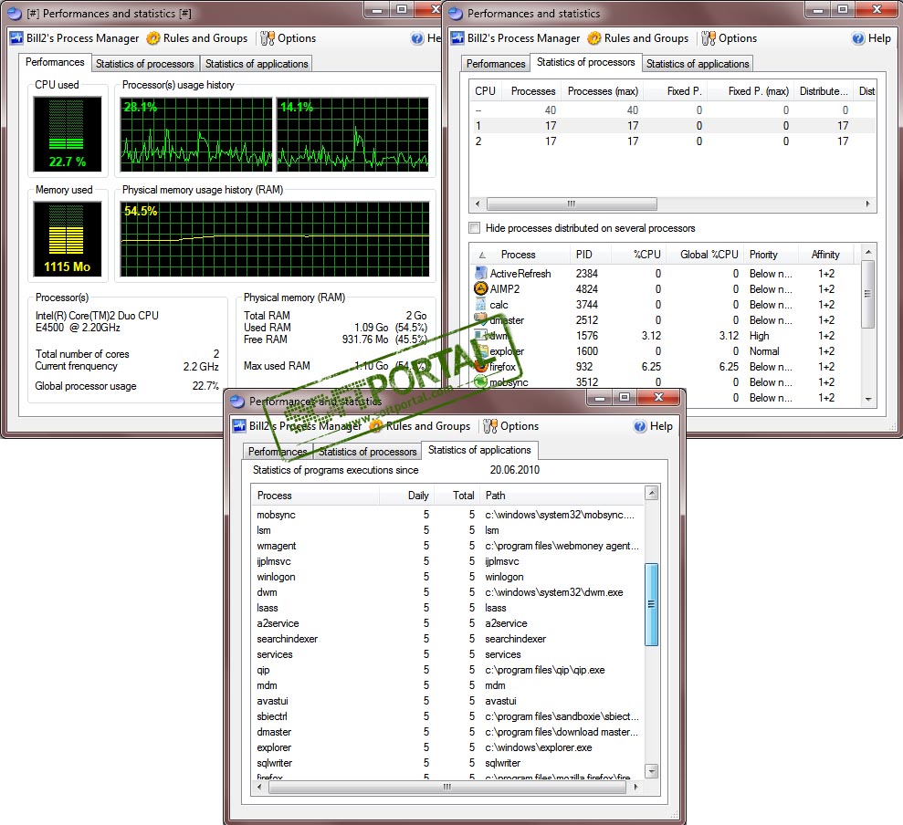Click Rules and Groups gear icon in left window
The image size is (903, 825).
[152, 38]
